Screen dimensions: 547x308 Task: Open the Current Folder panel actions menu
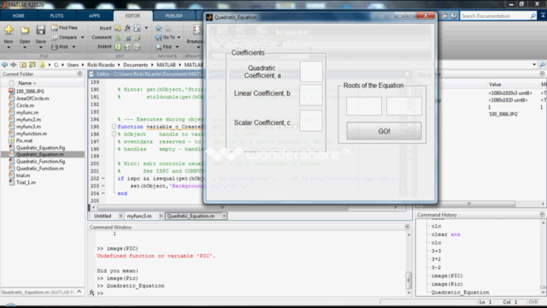79,74
